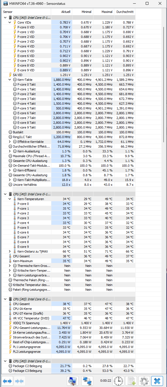167x387 pixels.
Task: Click the icon beside Ring/LLC Takt
Action: point(10,137)
